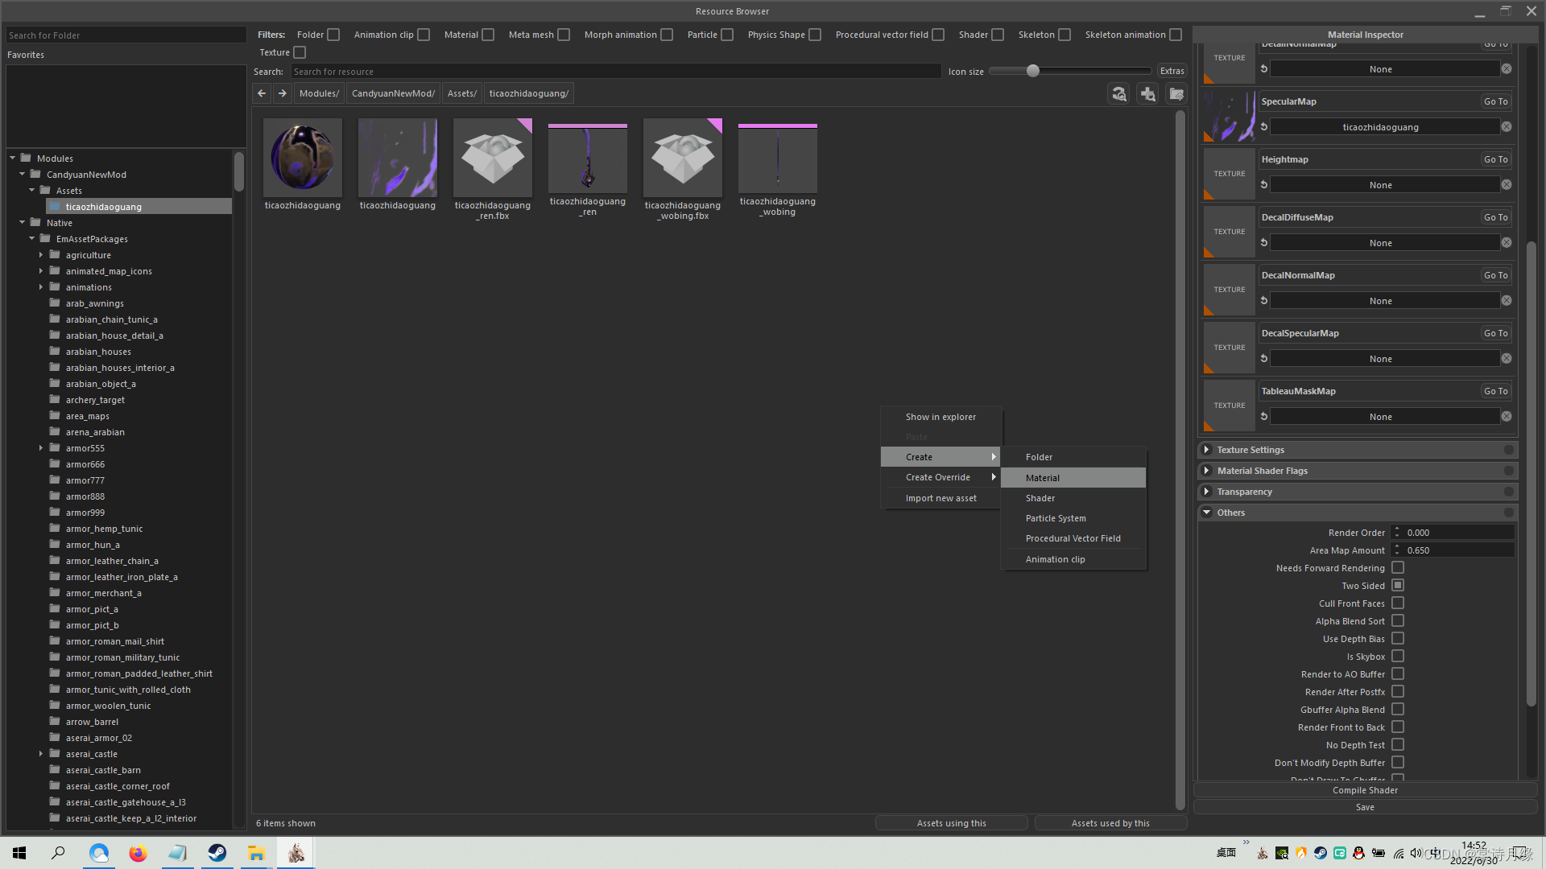Collapse the Others section
The width and height of the screenshot is (1546, 869).
1206,513
